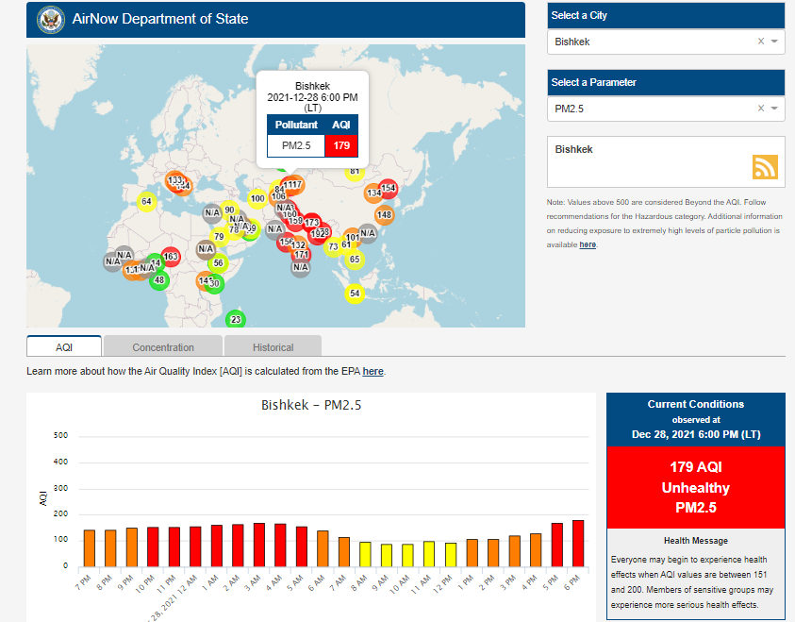Select the yellow map marker labeled 64
Image resolution: width=795 pixels, height=622 pixels.
tap(146, 201)
